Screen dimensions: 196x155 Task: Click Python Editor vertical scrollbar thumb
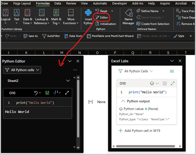point(78,108)
